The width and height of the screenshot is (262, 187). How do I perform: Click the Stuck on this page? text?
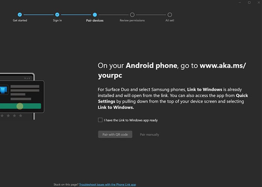coord(66,184)
